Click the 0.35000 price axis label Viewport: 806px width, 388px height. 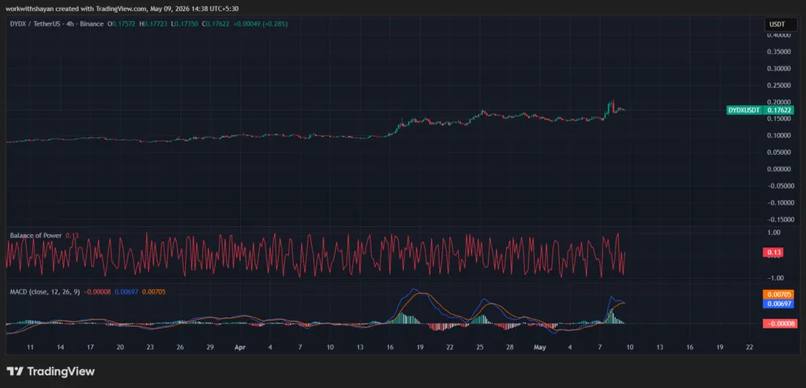779,52
